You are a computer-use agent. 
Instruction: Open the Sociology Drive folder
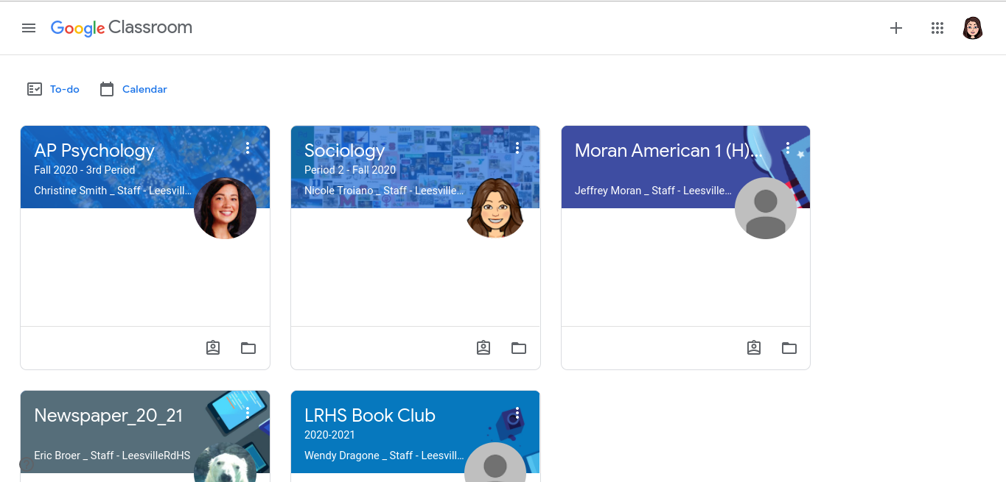[519, 348]
